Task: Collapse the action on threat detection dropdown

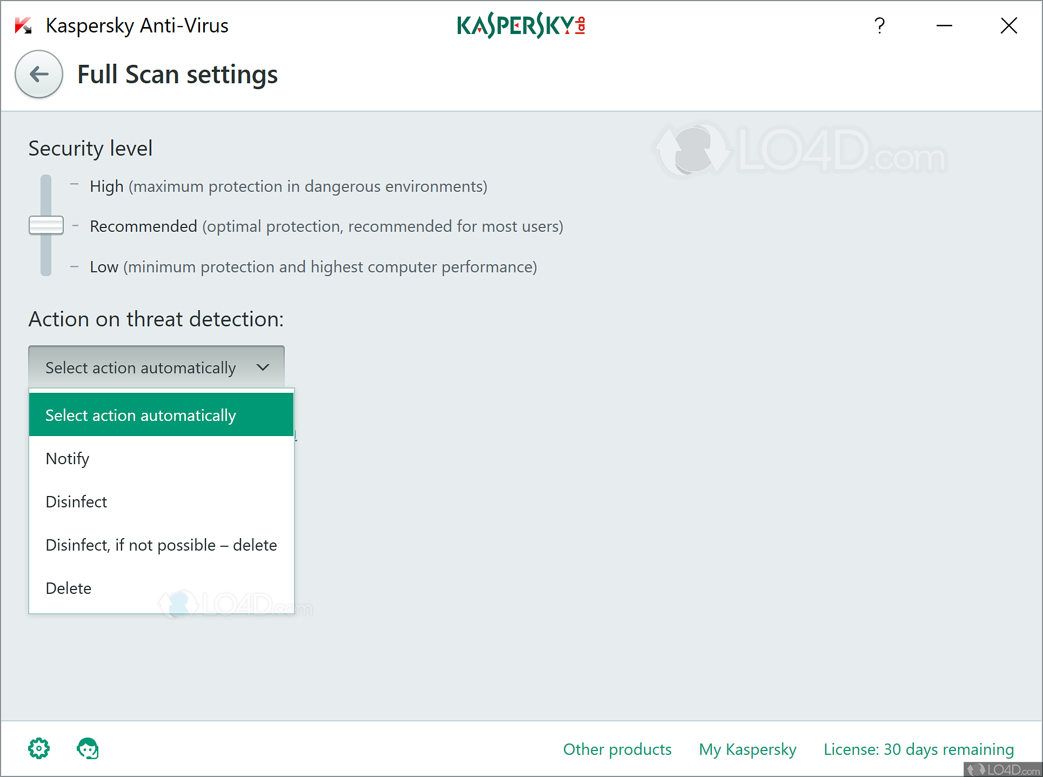Action: 156,367
